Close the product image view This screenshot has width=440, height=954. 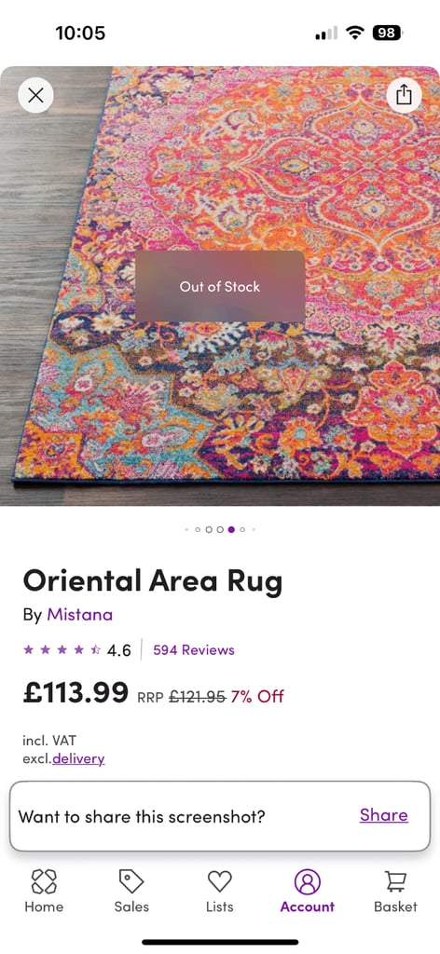tap(36, 96)
